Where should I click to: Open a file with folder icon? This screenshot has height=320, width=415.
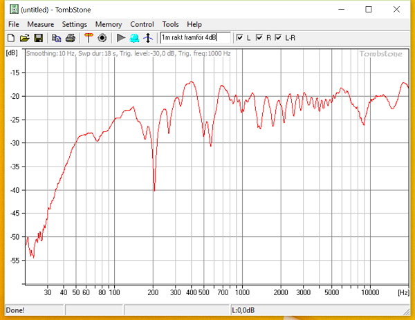point(25,38)
